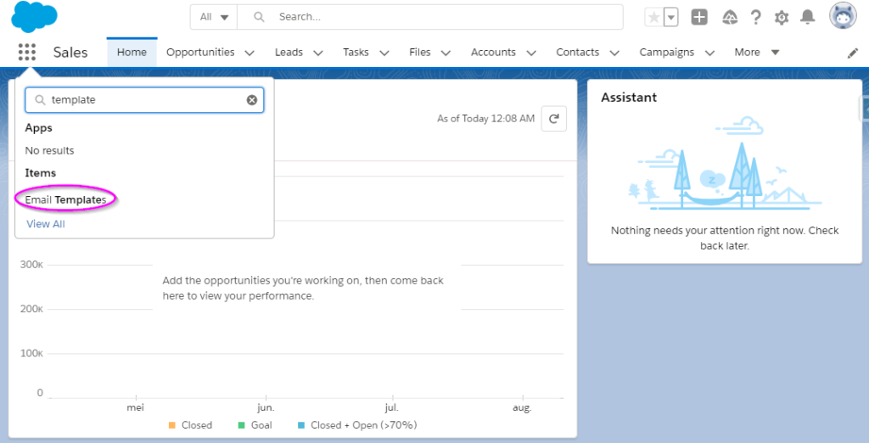Click the Salesforce cloud logo
The image size is (869, 443).
pyautogui.click(x=35, y=17)
